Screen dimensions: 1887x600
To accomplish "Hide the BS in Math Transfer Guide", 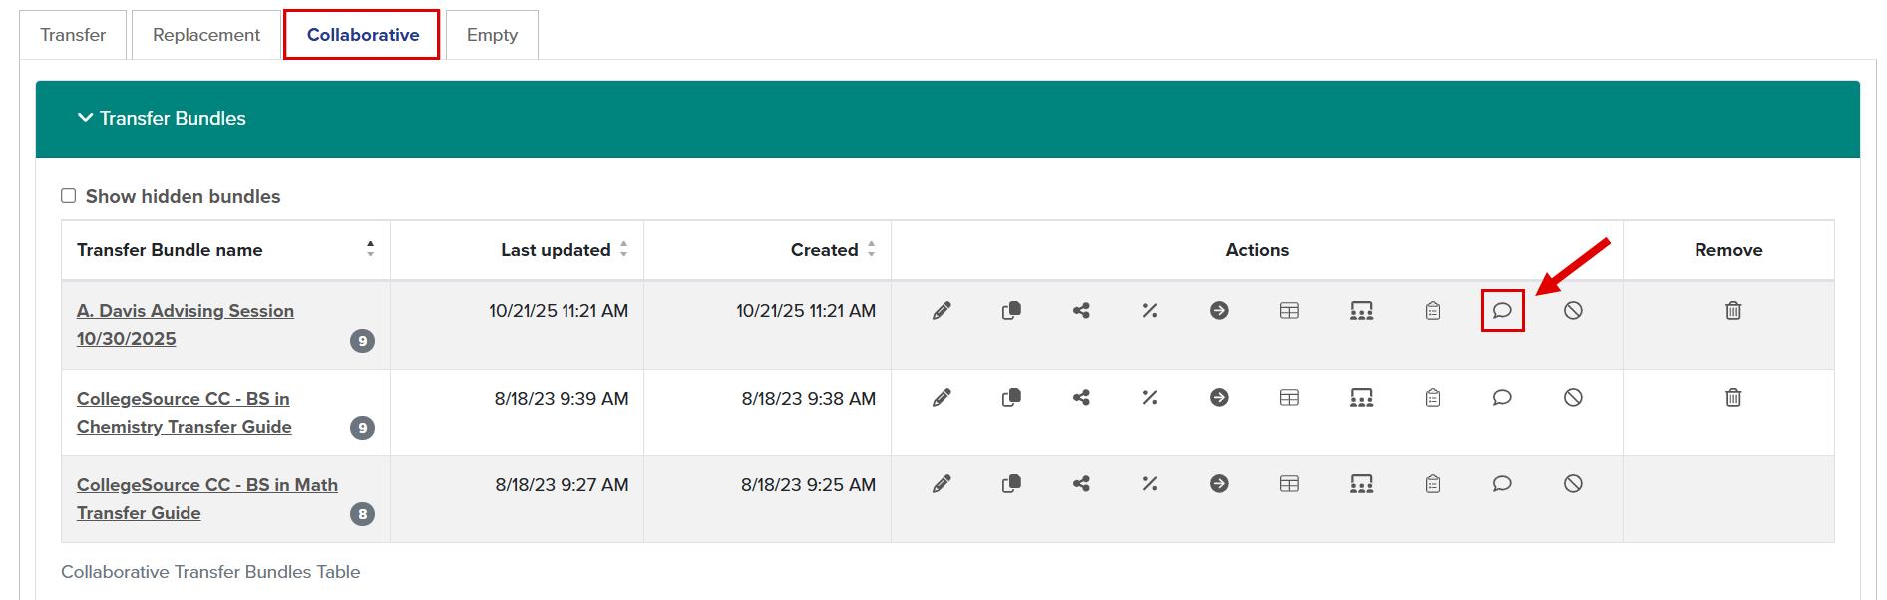I will (x=1574, y=484).
